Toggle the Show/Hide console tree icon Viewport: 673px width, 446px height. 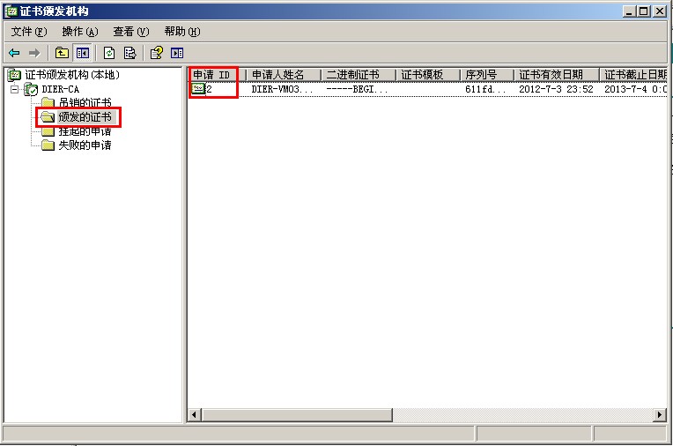[81, 53]
